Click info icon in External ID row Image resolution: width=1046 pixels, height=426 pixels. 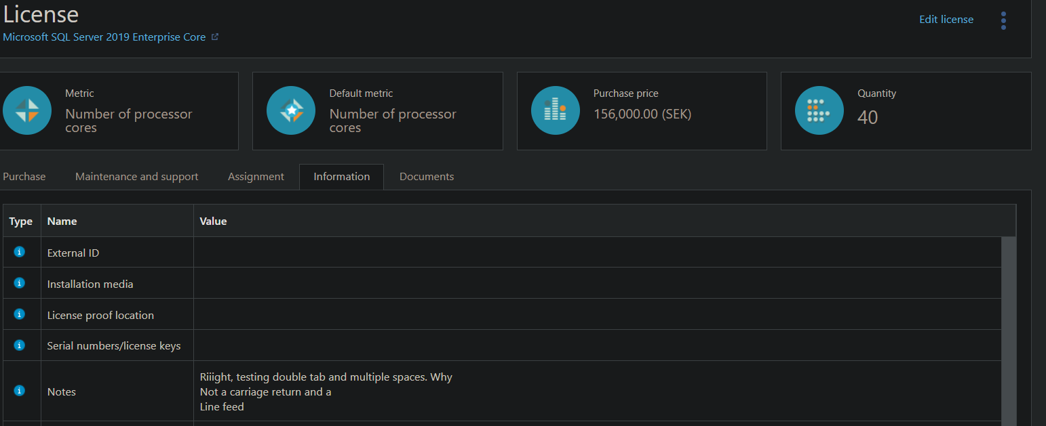point(20,252)
